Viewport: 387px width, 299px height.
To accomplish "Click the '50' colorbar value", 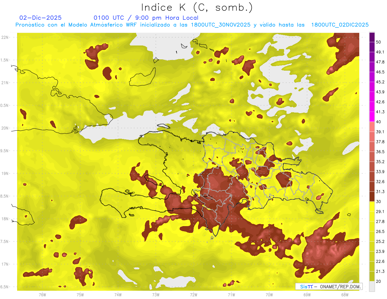I will 379,42.
